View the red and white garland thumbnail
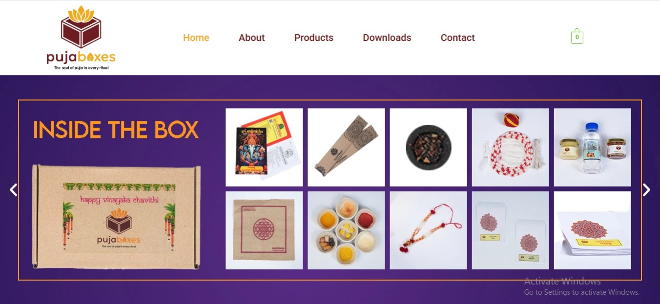 pyautogui.click(x=510, y=147)
